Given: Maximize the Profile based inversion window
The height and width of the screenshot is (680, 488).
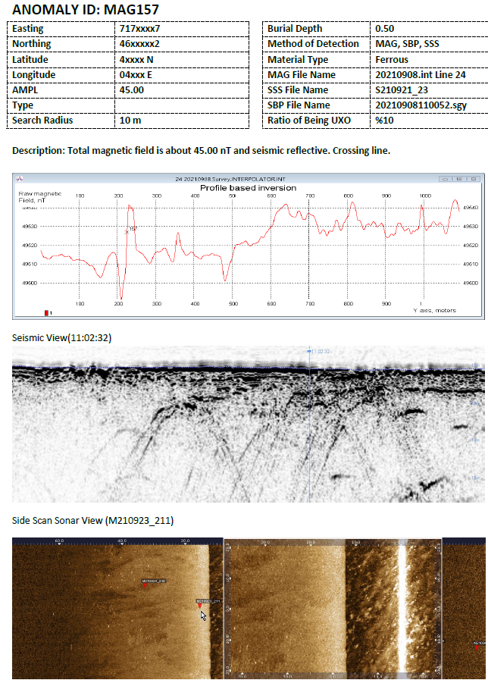Looking at the screenshot, I should coord(459,179).
